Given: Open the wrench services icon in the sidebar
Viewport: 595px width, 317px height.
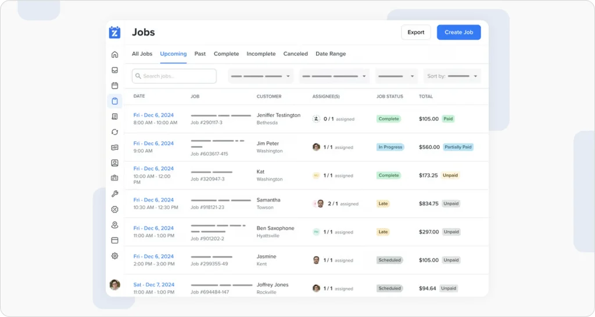Looking at the screenshot, I should 114,194.
